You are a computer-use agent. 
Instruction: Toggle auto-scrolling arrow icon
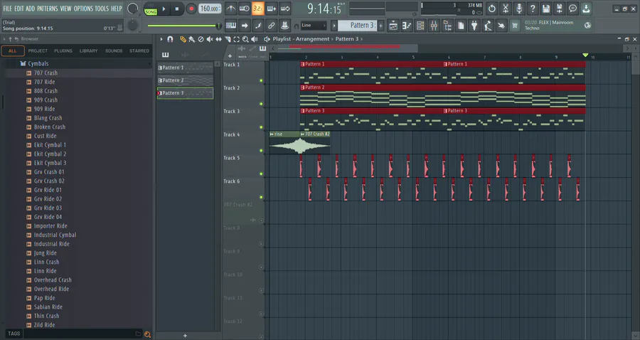[x=245, y=26]
